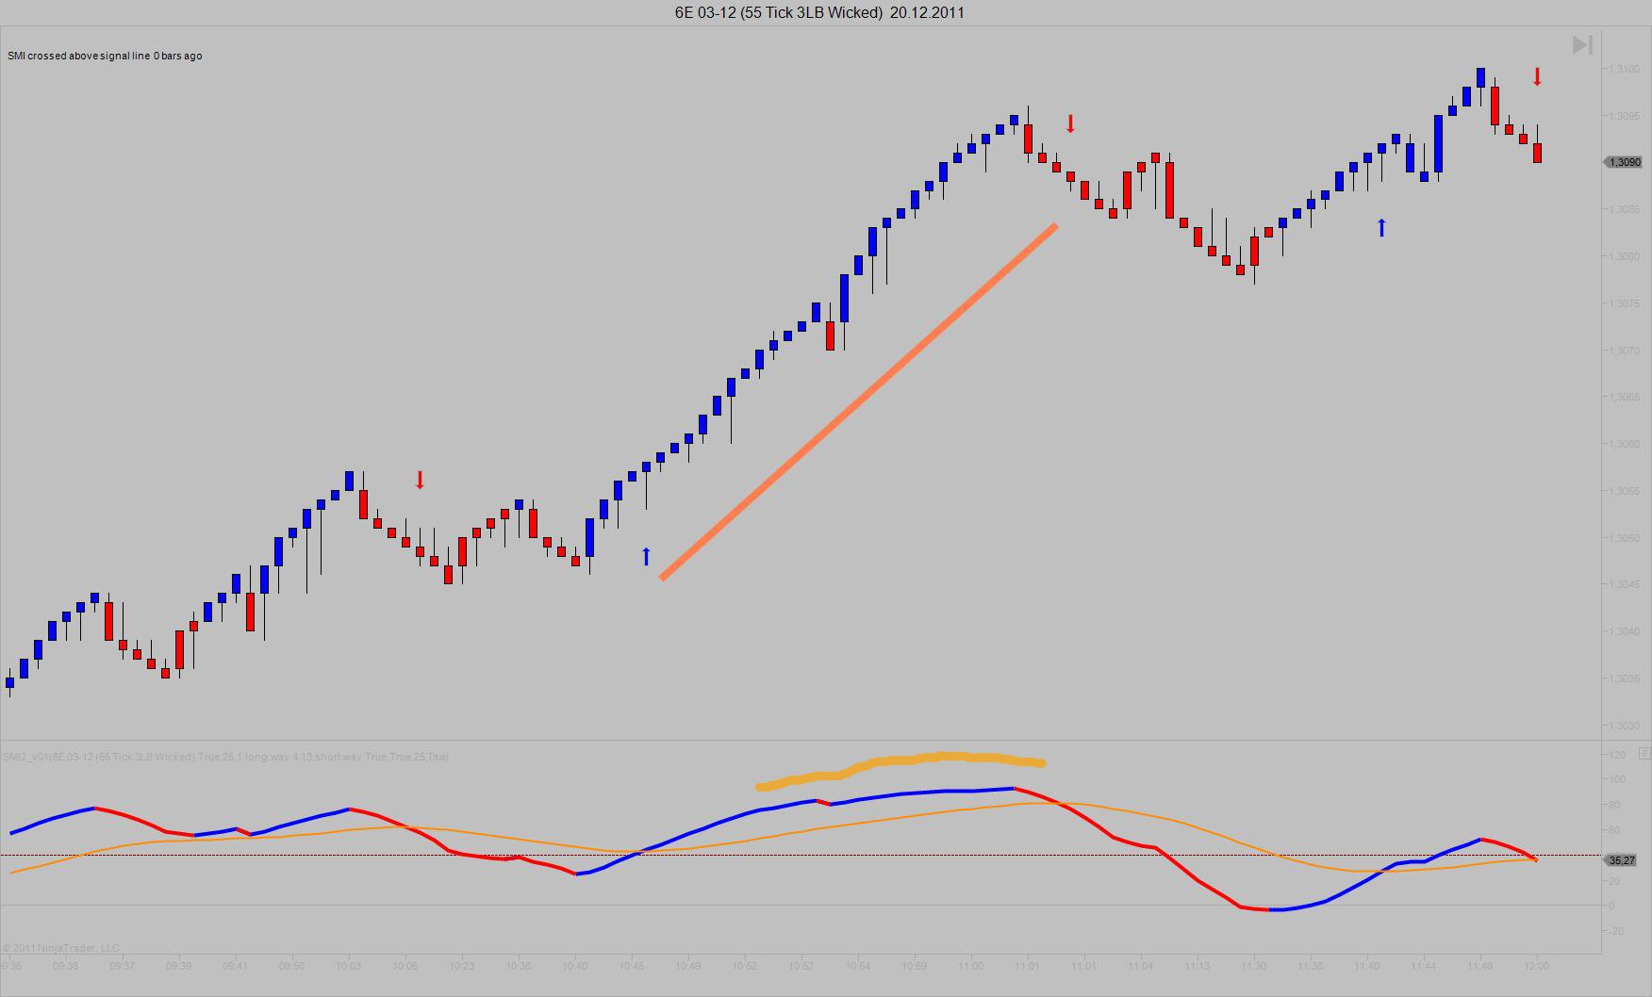Click the 09:50 time axis label
The height and width of the screenshot is (997, 1652).
pyautogui.click(x=292, y=966)
